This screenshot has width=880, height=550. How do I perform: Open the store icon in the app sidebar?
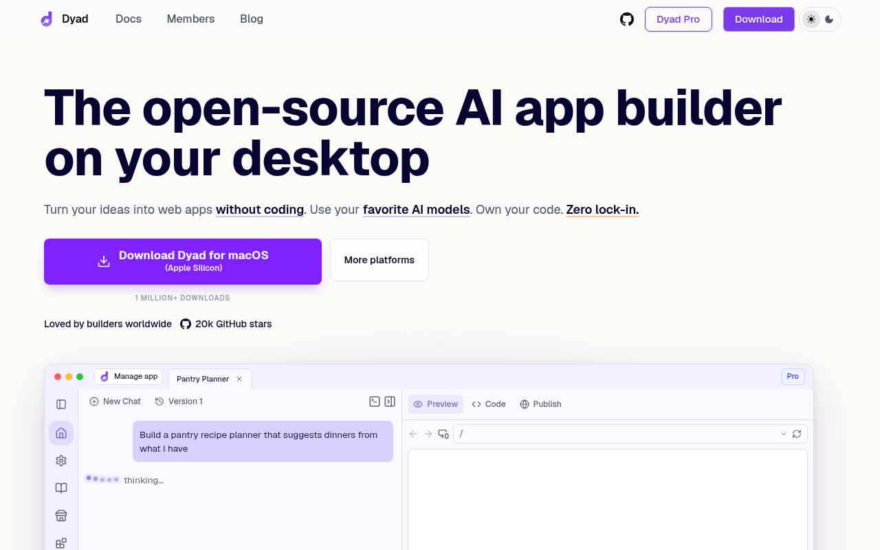pos(61,516)
